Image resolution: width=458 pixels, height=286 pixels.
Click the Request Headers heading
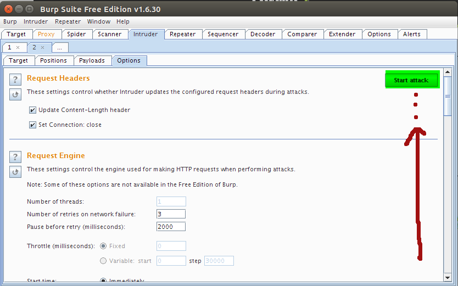pyautogui.click(x=58, y=78)
